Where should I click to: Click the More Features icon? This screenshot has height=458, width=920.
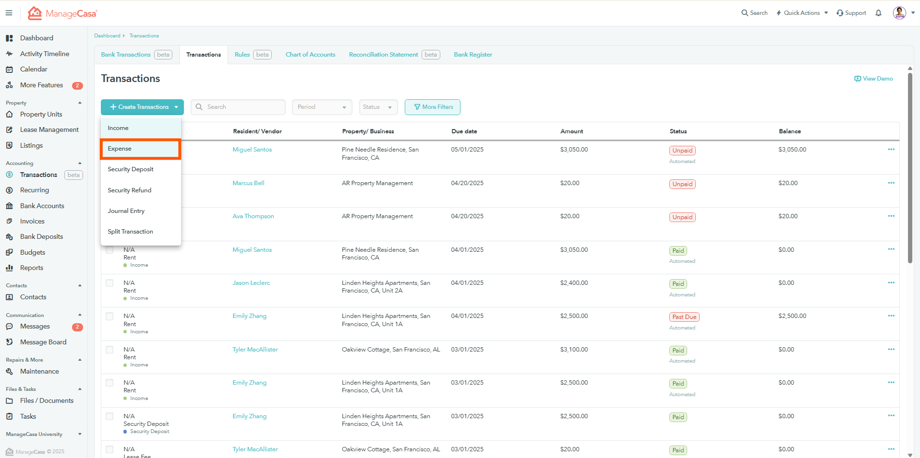click(9, 85)
